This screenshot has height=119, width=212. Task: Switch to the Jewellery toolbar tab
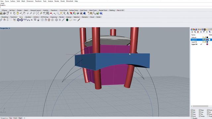28,17
